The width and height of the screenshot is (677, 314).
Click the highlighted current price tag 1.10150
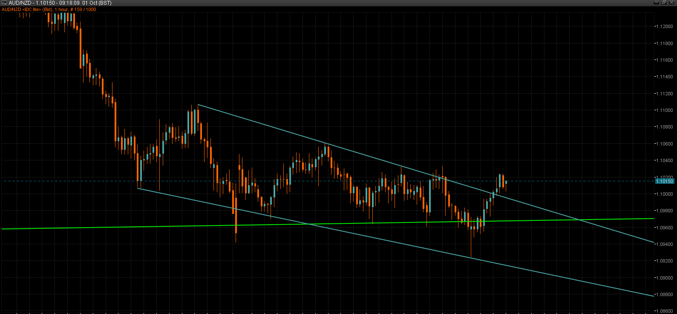[665, 181]
